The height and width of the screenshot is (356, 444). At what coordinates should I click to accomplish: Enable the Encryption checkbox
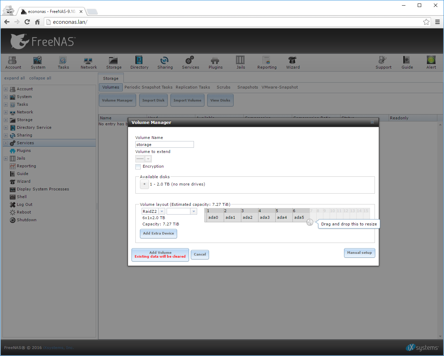coord(138,167)
